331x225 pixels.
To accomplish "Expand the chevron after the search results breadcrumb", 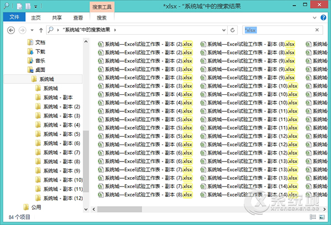I will click(x=115, y=30).
